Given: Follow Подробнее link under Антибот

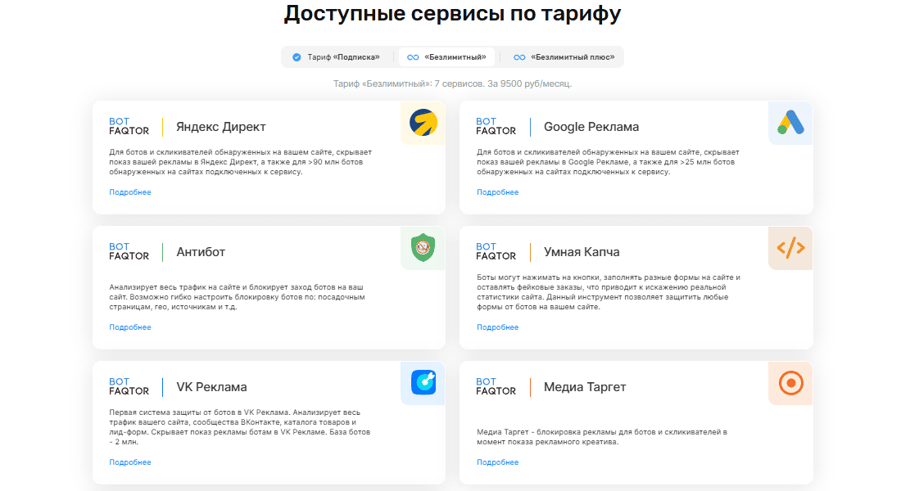Looking at the screenshot, I should click(x=130, y=327).
